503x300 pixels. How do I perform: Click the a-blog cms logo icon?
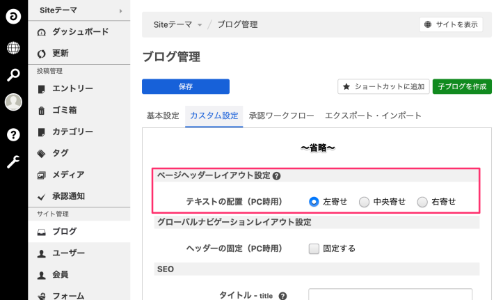pyautogui.click(x=13, y=15)
